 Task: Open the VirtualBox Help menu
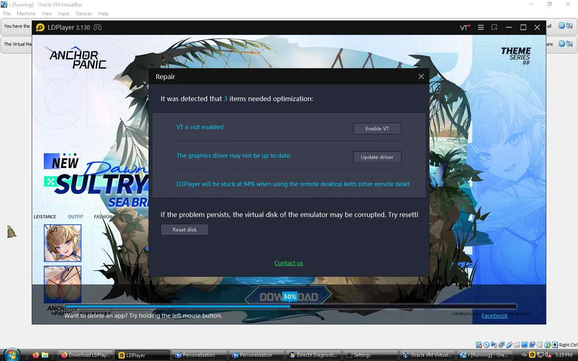coord(103,14)
